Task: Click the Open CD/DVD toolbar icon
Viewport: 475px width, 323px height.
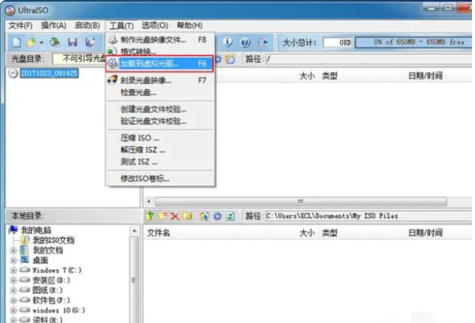Action: [55, 42]
